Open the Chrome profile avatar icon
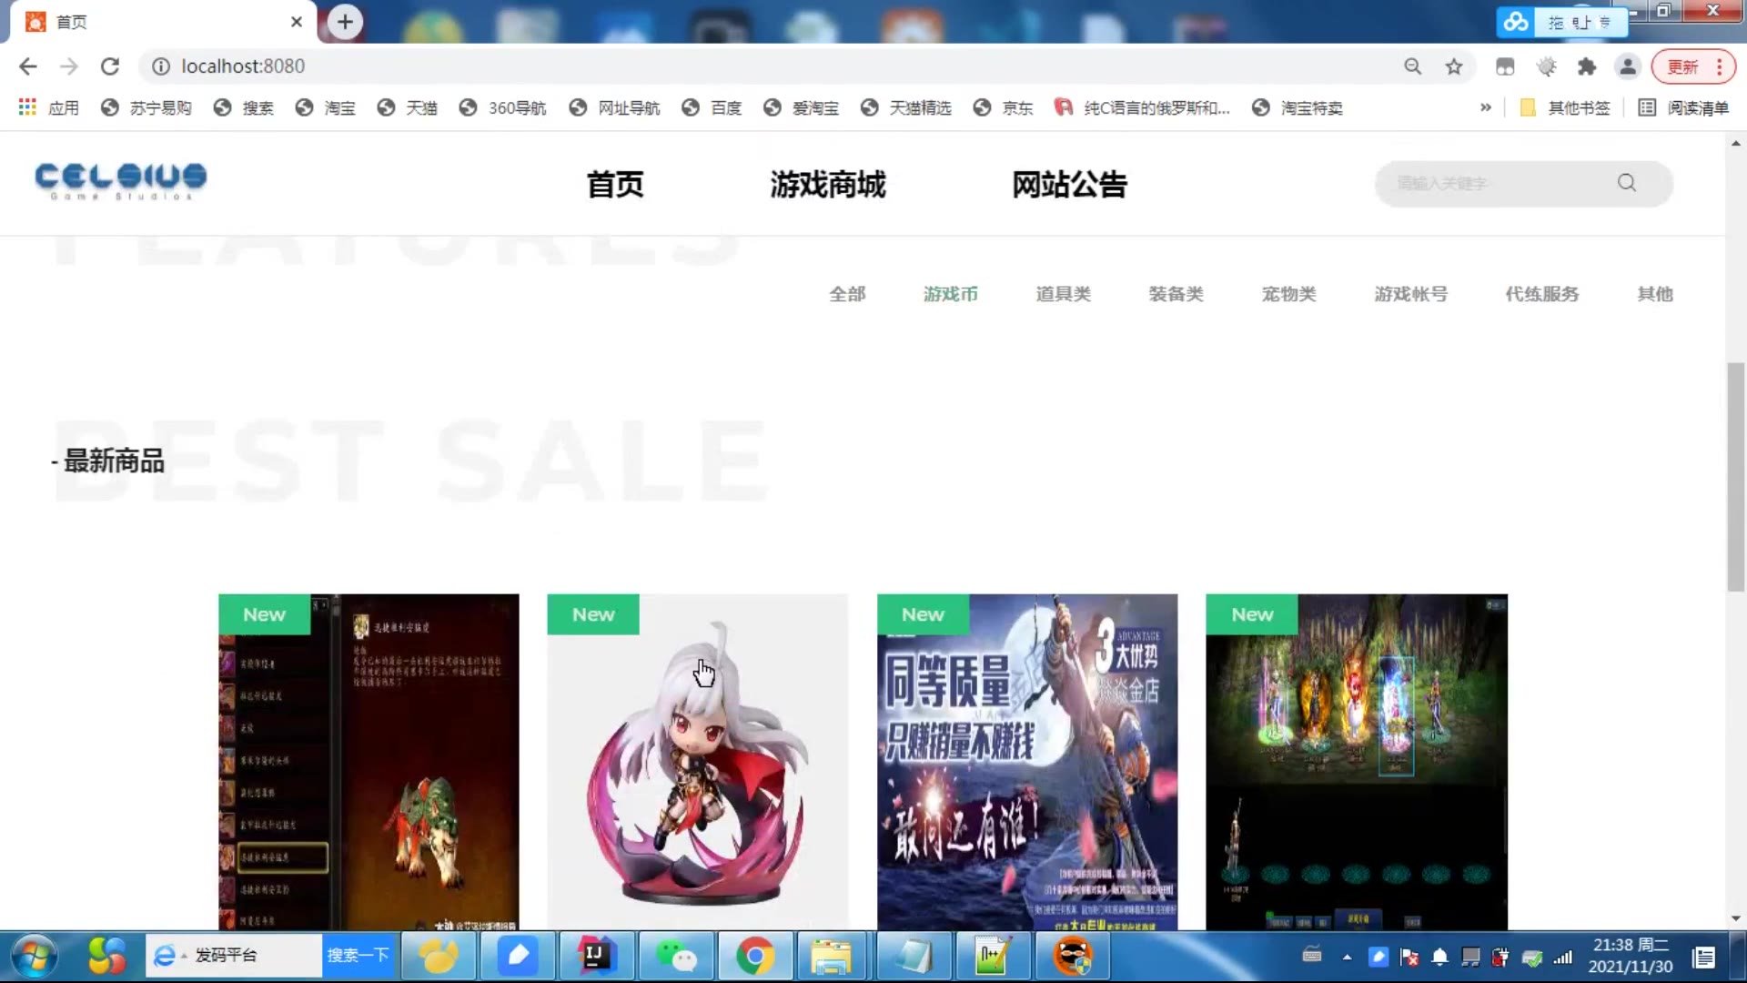This screenshot has height=983, width=1747. click(x=1627, y=66)
